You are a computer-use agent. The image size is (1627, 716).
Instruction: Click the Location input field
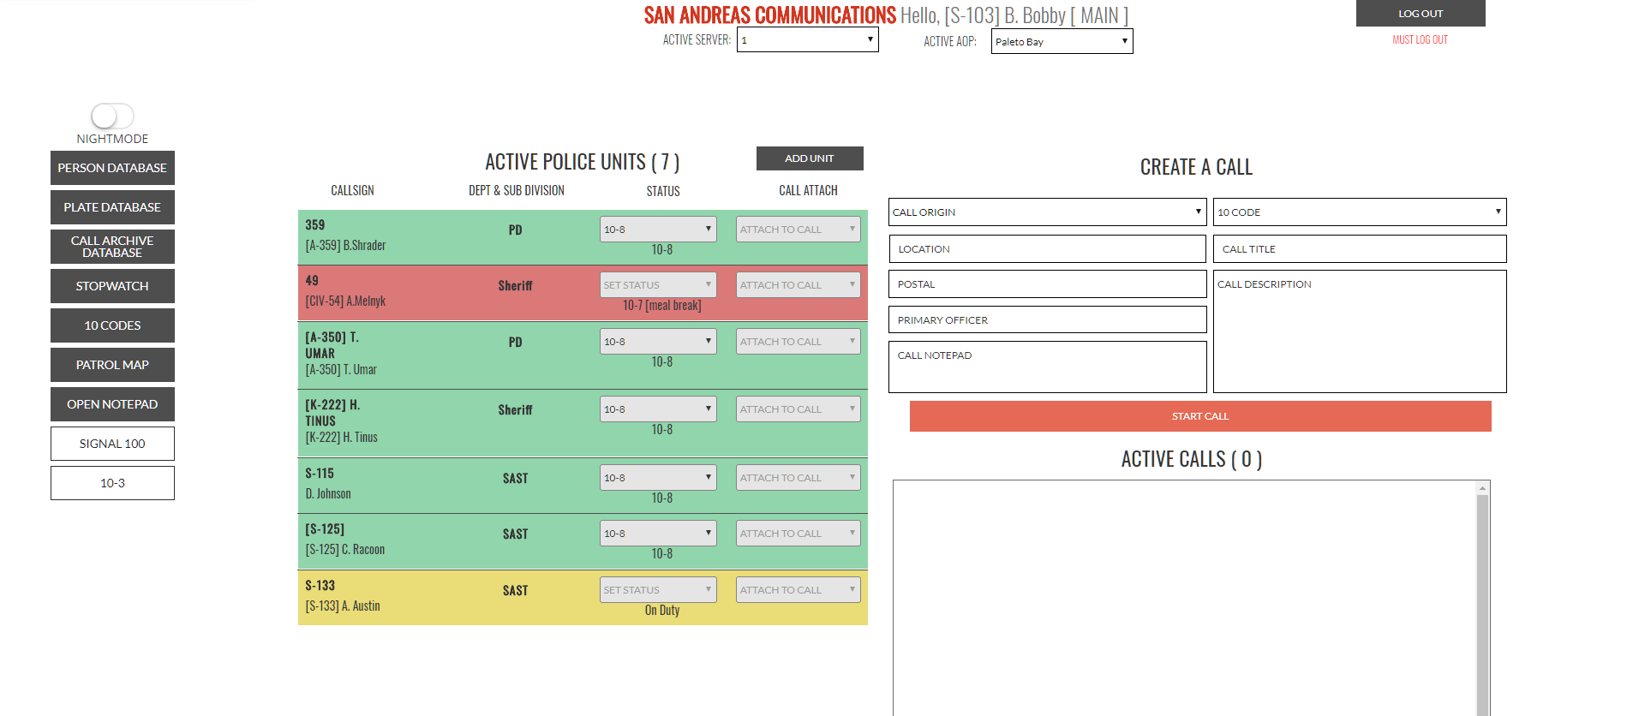pyautogui.click(x=1048, y=249)
